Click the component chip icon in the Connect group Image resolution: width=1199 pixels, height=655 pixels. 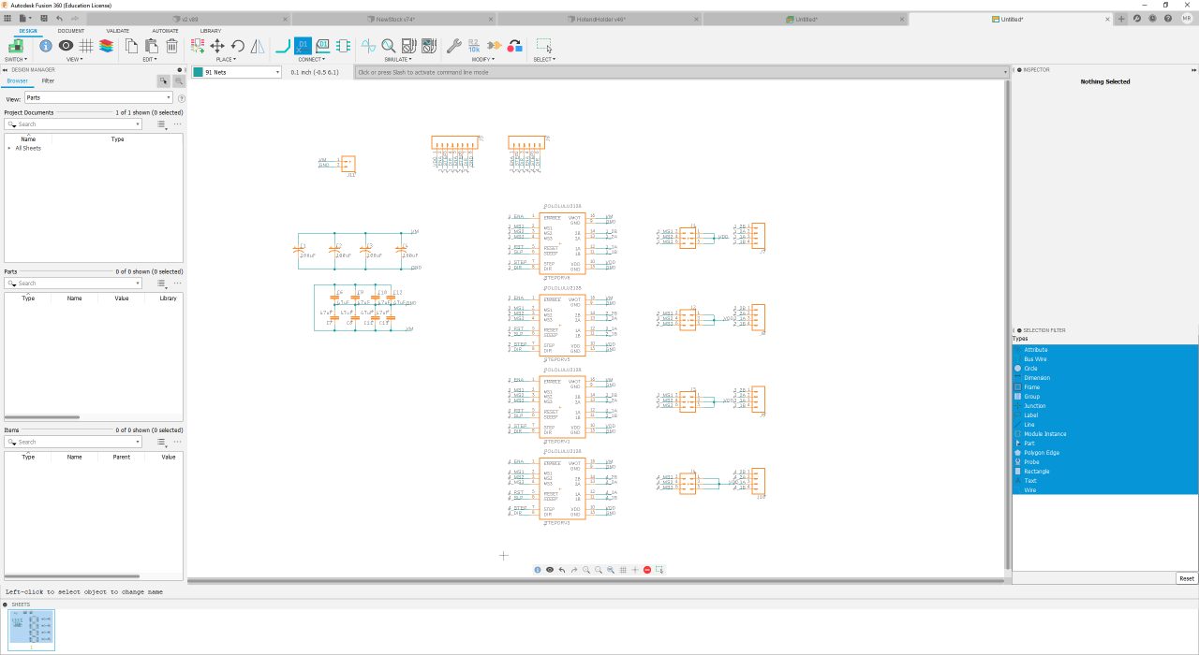point(343,45)
